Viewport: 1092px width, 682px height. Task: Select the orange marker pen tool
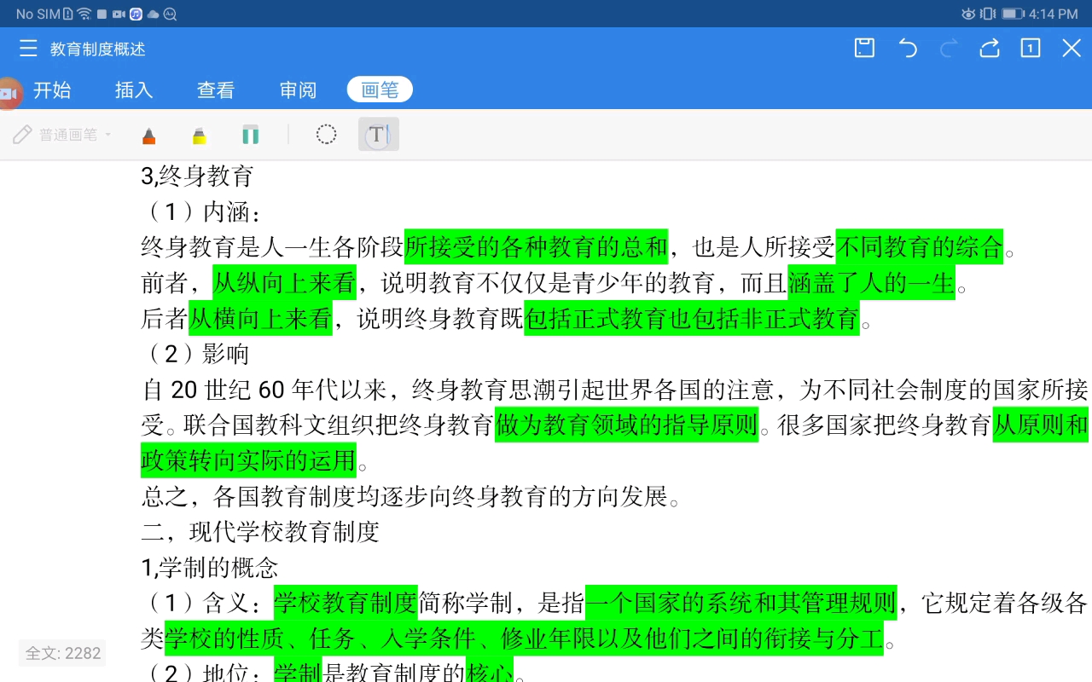(x=149, y=135)
